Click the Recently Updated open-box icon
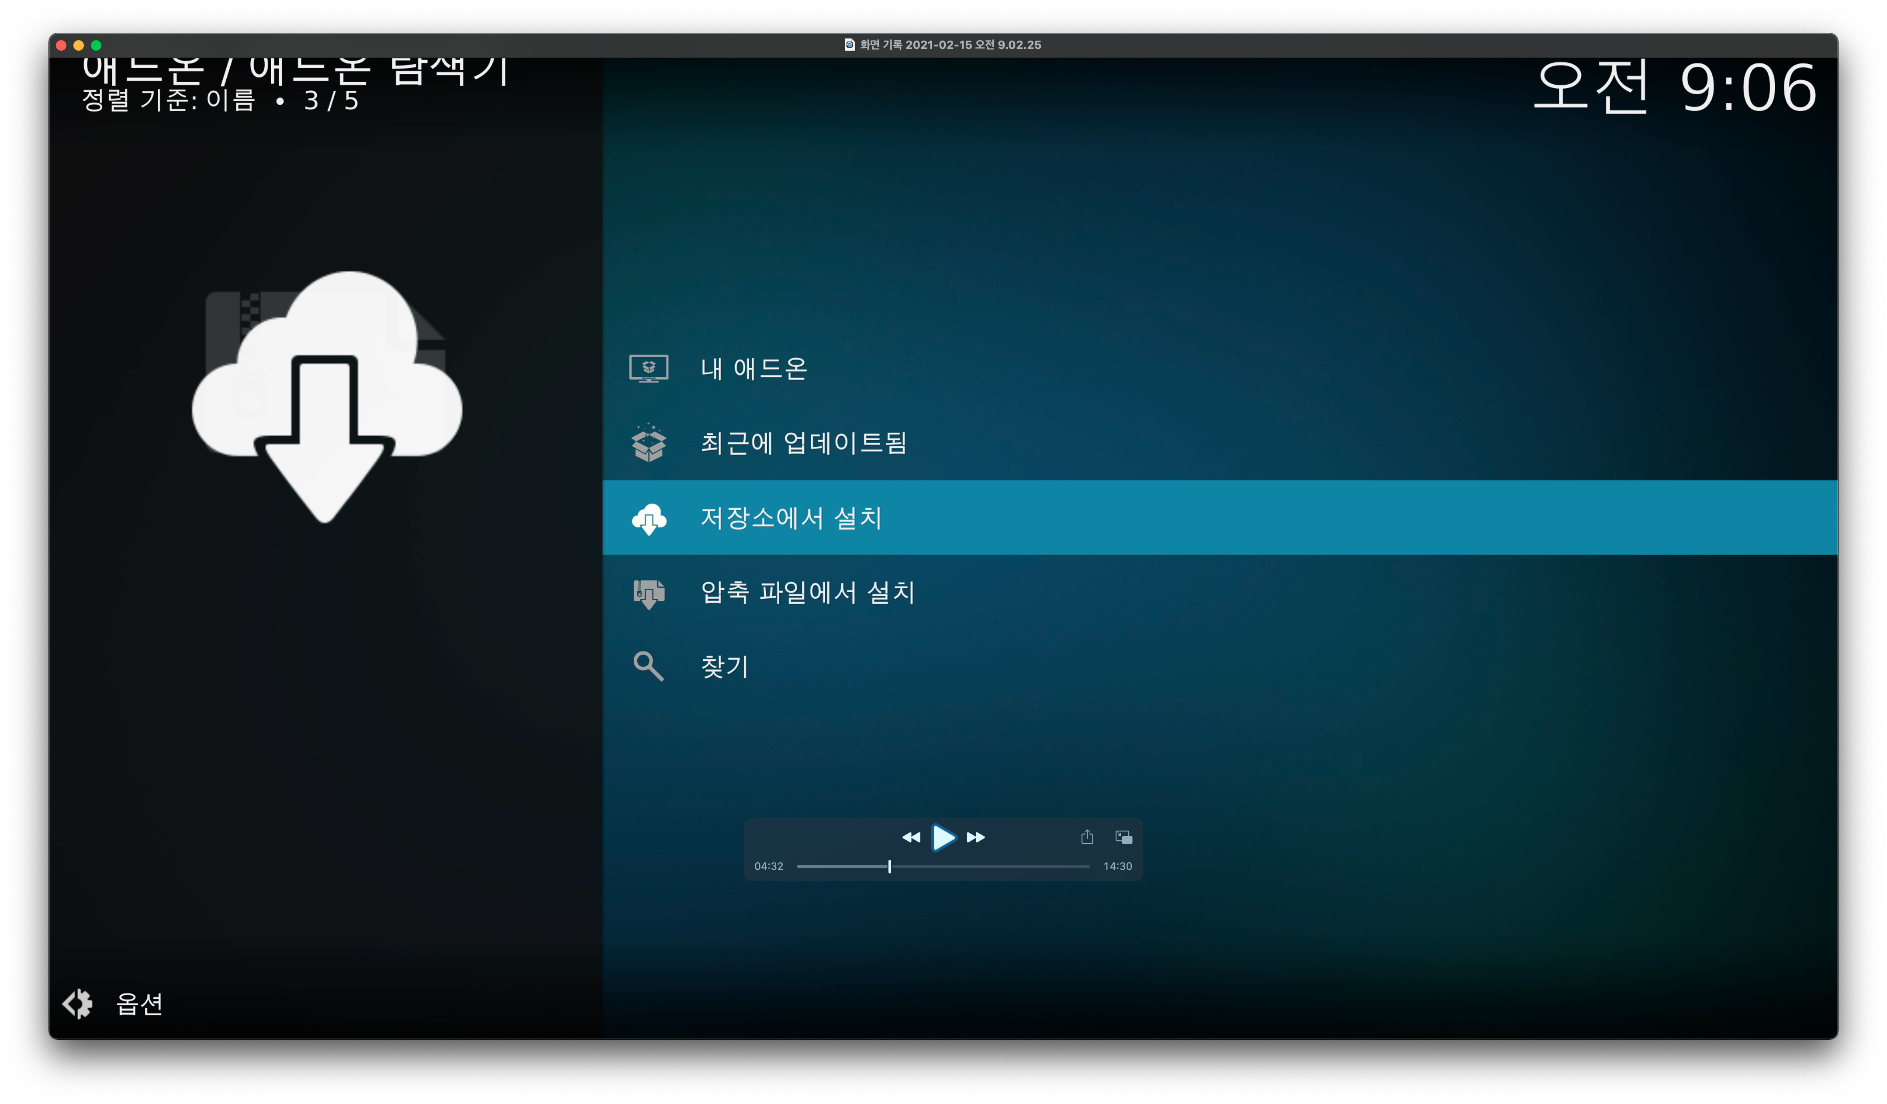 point(649,443)
